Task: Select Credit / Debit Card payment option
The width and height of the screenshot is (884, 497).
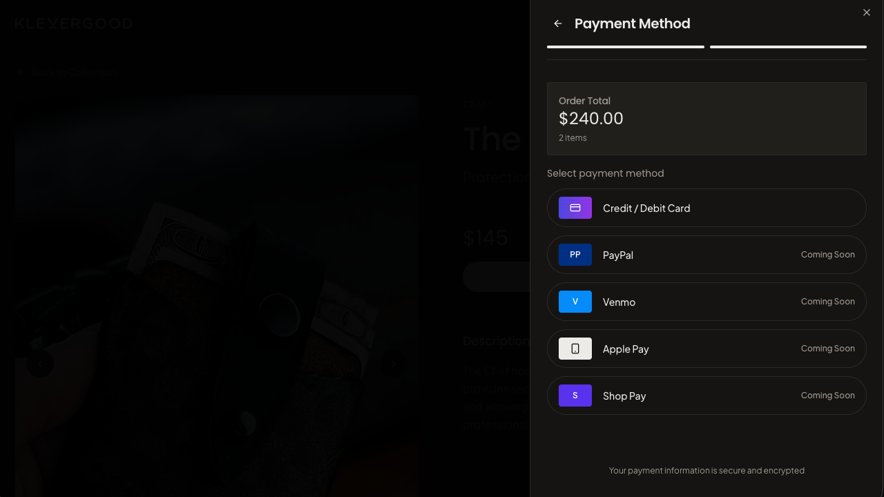Action: click(707, 208)
